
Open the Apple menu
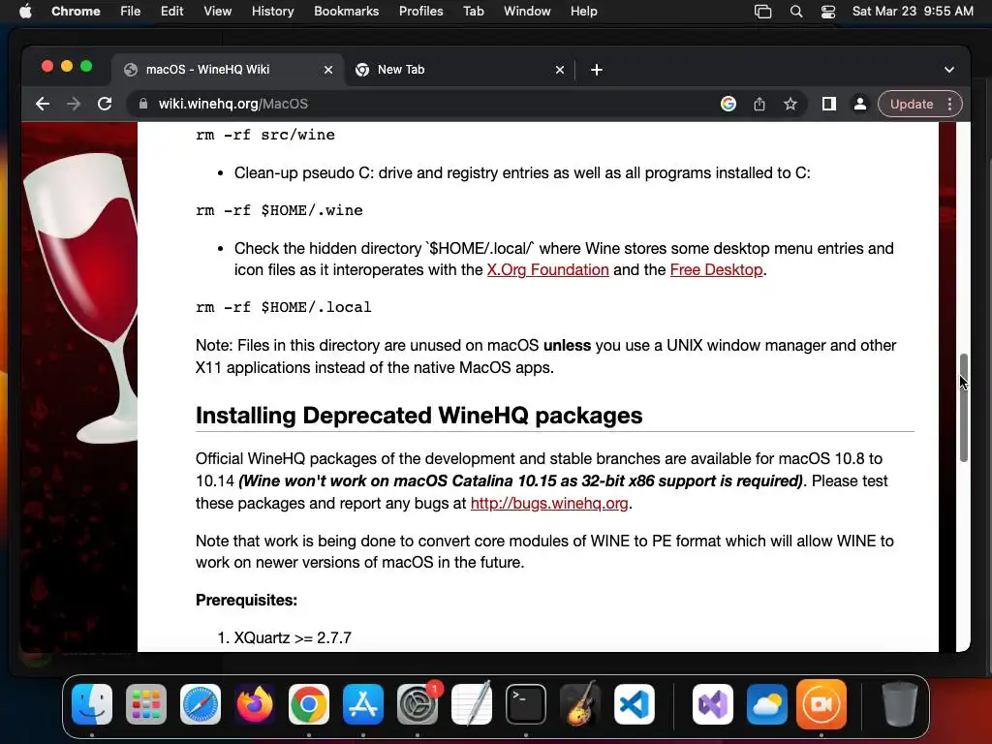point(25,12)
